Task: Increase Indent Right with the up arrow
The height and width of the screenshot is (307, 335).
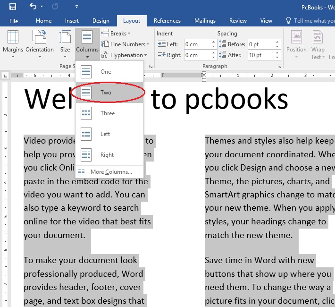Action: (x=213, y=53)
